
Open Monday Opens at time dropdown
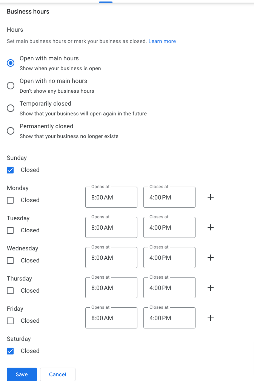(111, 197)
